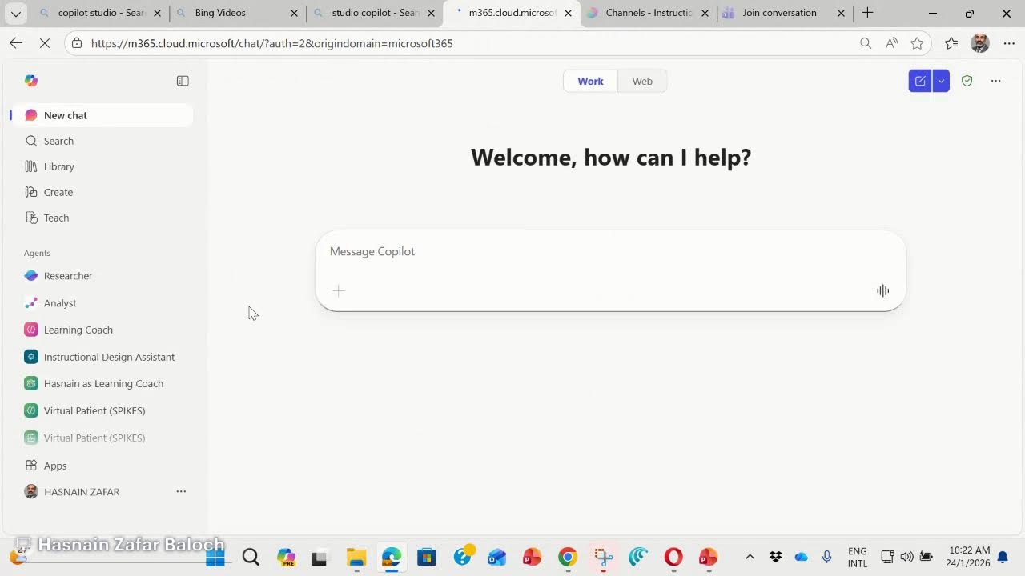This screenshot has width=1025, height=576.
Task: View site information lock icon in address bar
Action: (77, 43)
